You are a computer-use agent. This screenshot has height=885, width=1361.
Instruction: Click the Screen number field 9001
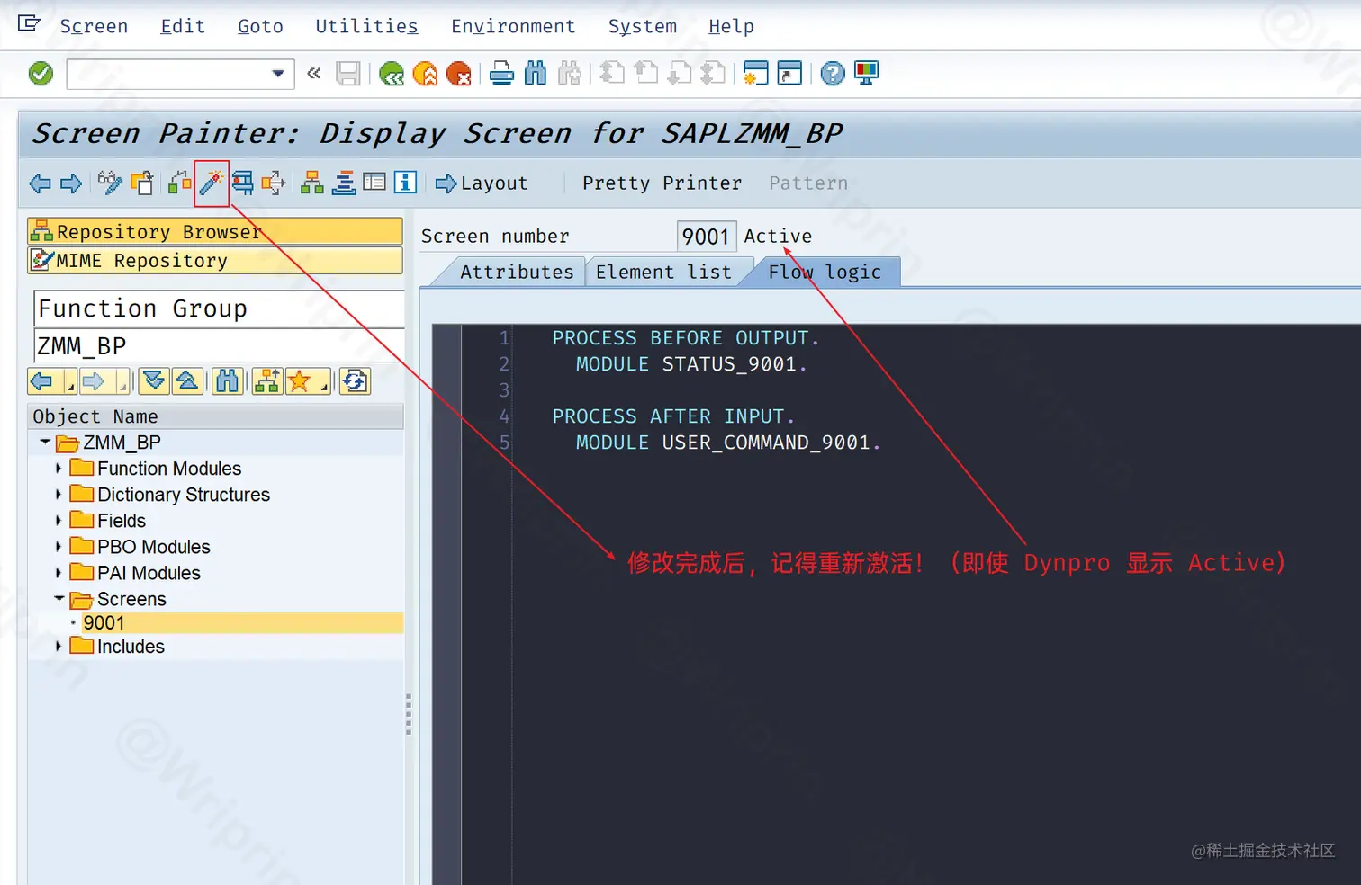click(x=707, y=237)
